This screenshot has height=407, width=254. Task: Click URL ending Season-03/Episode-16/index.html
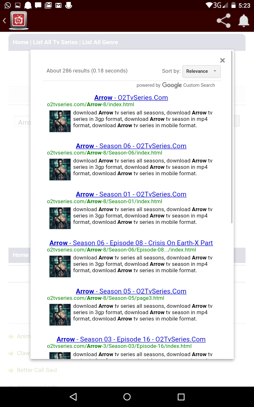tap(119, 346)
